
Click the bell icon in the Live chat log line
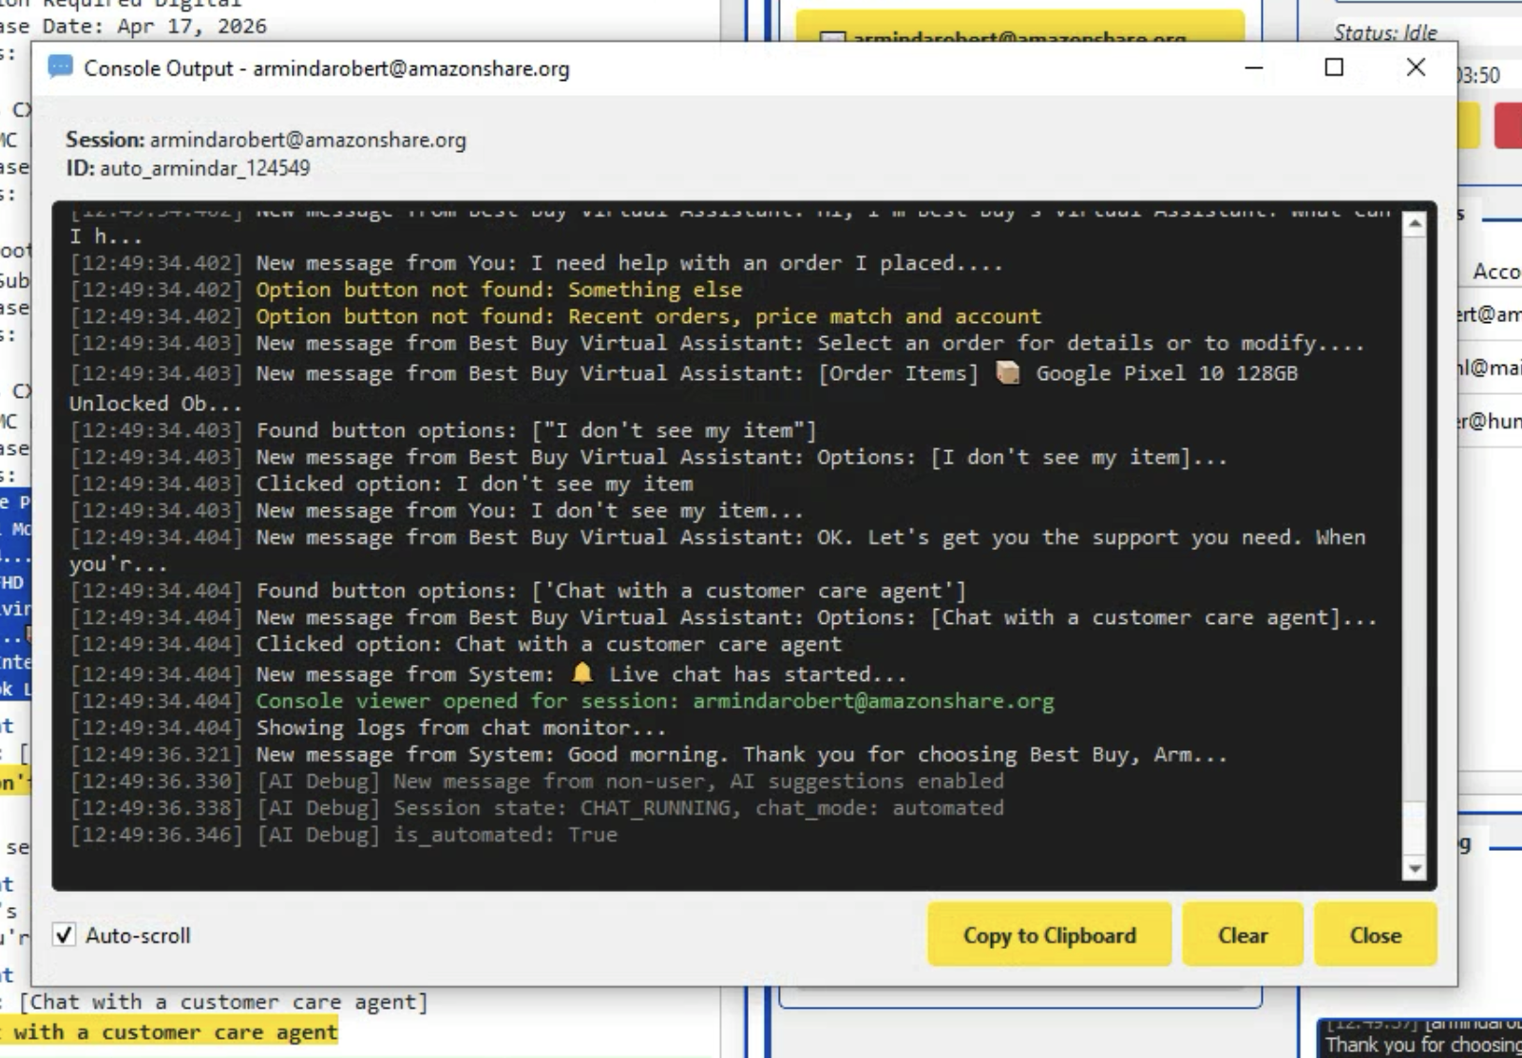583,673
